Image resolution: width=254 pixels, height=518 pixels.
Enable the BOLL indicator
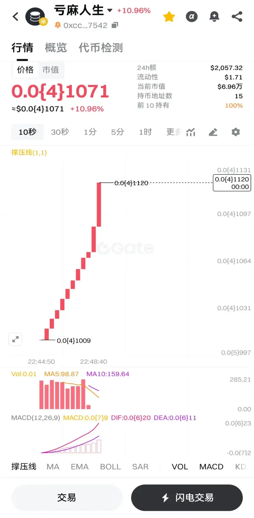click(110, 467)
